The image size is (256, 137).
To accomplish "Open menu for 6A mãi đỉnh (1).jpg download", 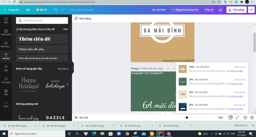I will [x=113, y=126].
